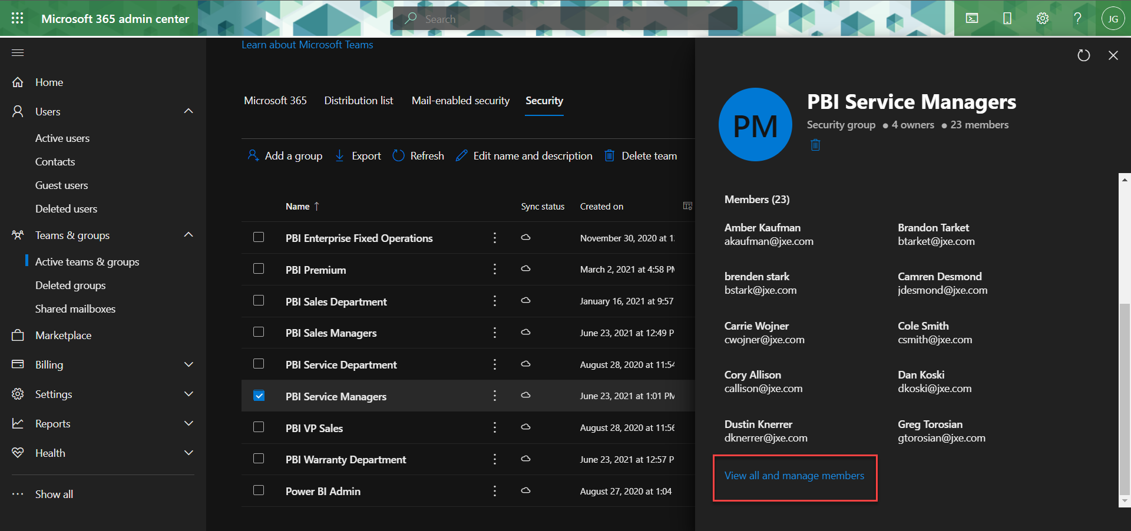This screenshot has width=1131, height=531.
Task: Open more actions for PBI Service Managers
Action: click(x=495, y=396)
